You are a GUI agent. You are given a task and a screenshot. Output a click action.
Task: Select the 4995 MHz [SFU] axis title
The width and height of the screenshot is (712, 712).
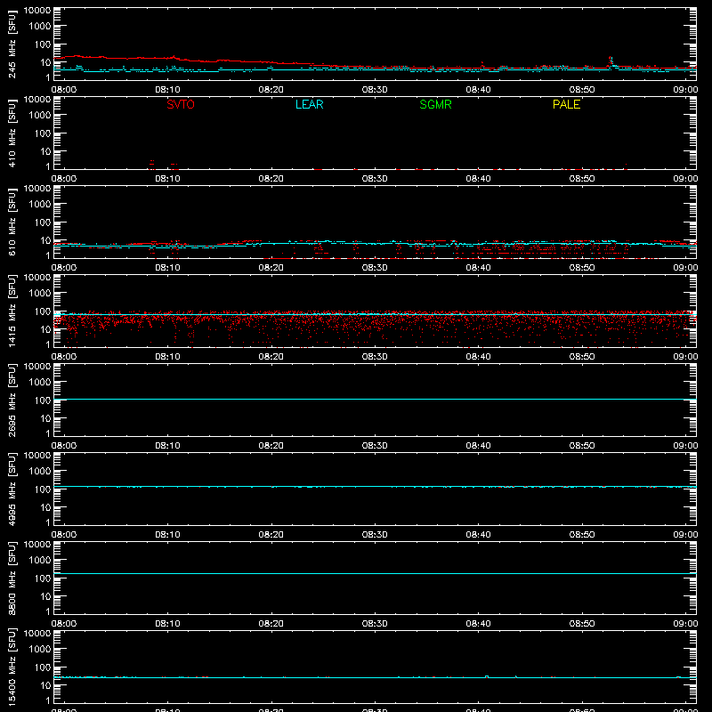coord(12,489)
